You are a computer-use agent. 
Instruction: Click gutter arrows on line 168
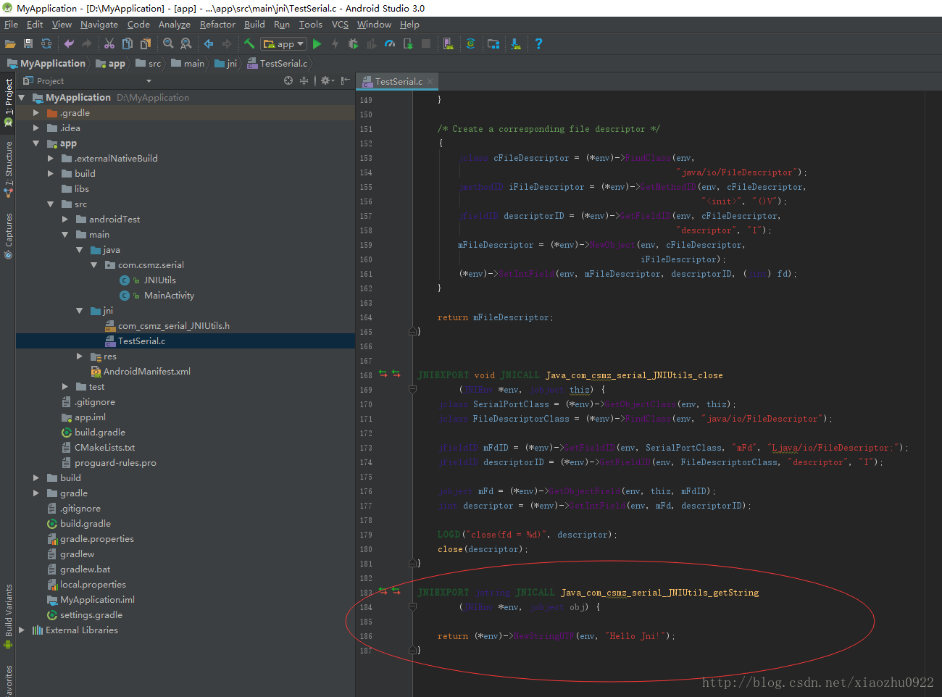coord(389,375)
